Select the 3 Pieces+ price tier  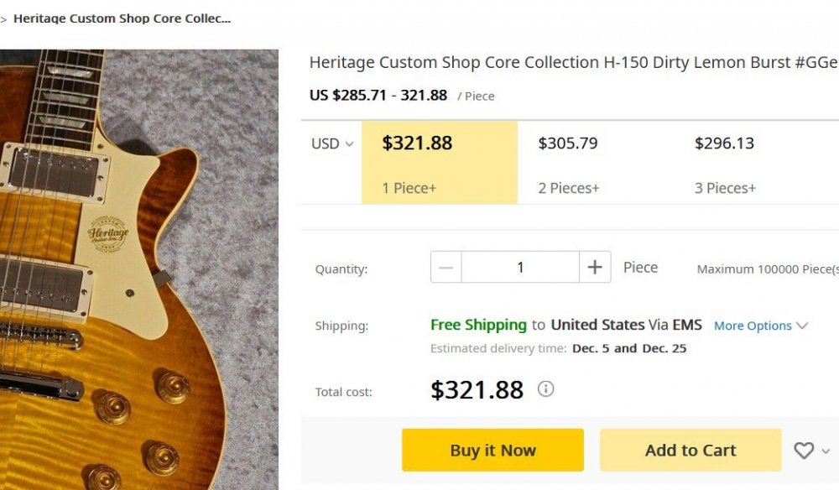pyautogui.click(x=751, y=163)
